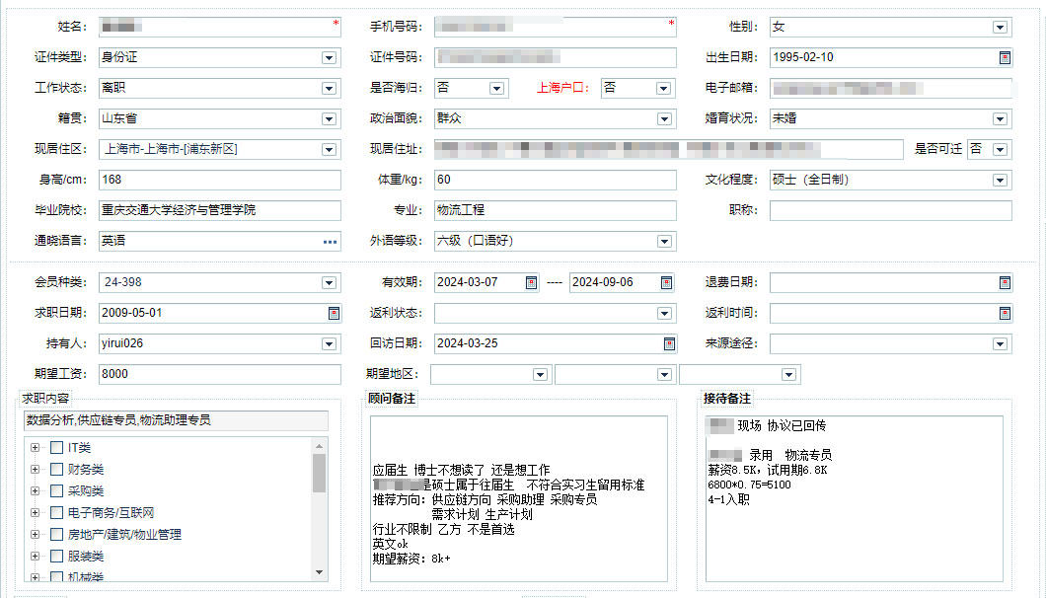Open the first 期望地区 dropdown
This screenshot has width=1046, height=598.
[x=541, y=375]
